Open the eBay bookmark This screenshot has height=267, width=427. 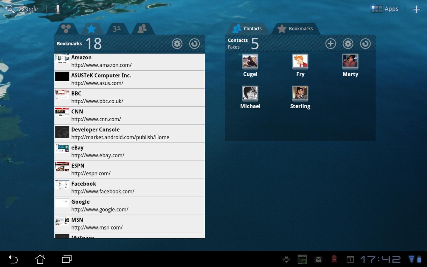tap(129, 152)
